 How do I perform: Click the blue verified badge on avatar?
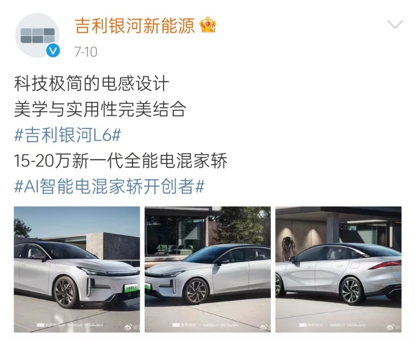click(53, 50)
